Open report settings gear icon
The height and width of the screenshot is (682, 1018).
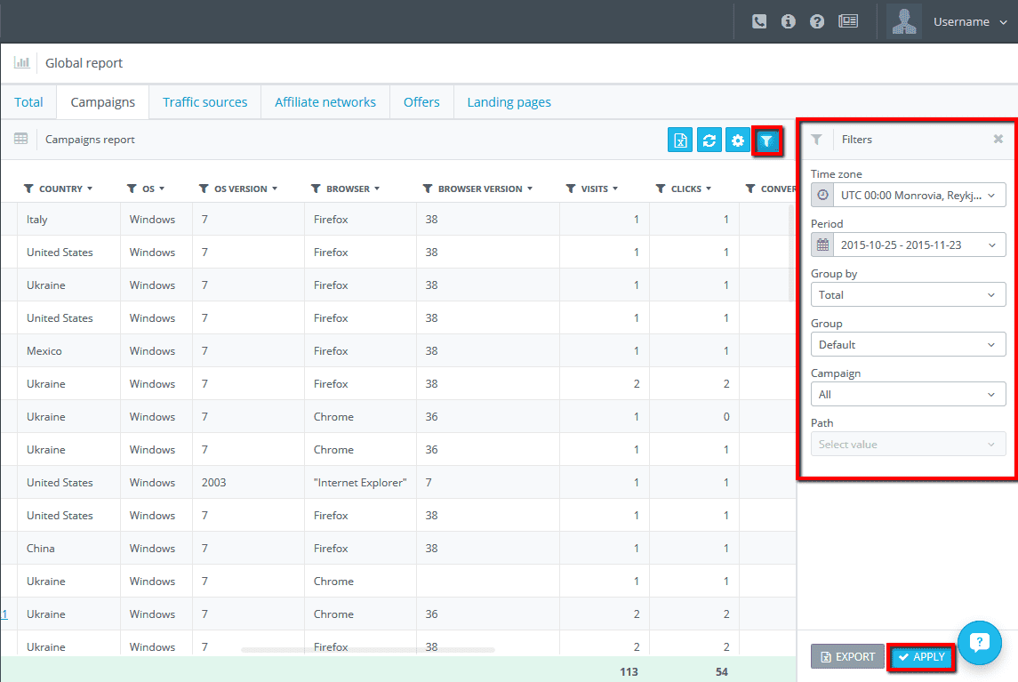point(738,140)
